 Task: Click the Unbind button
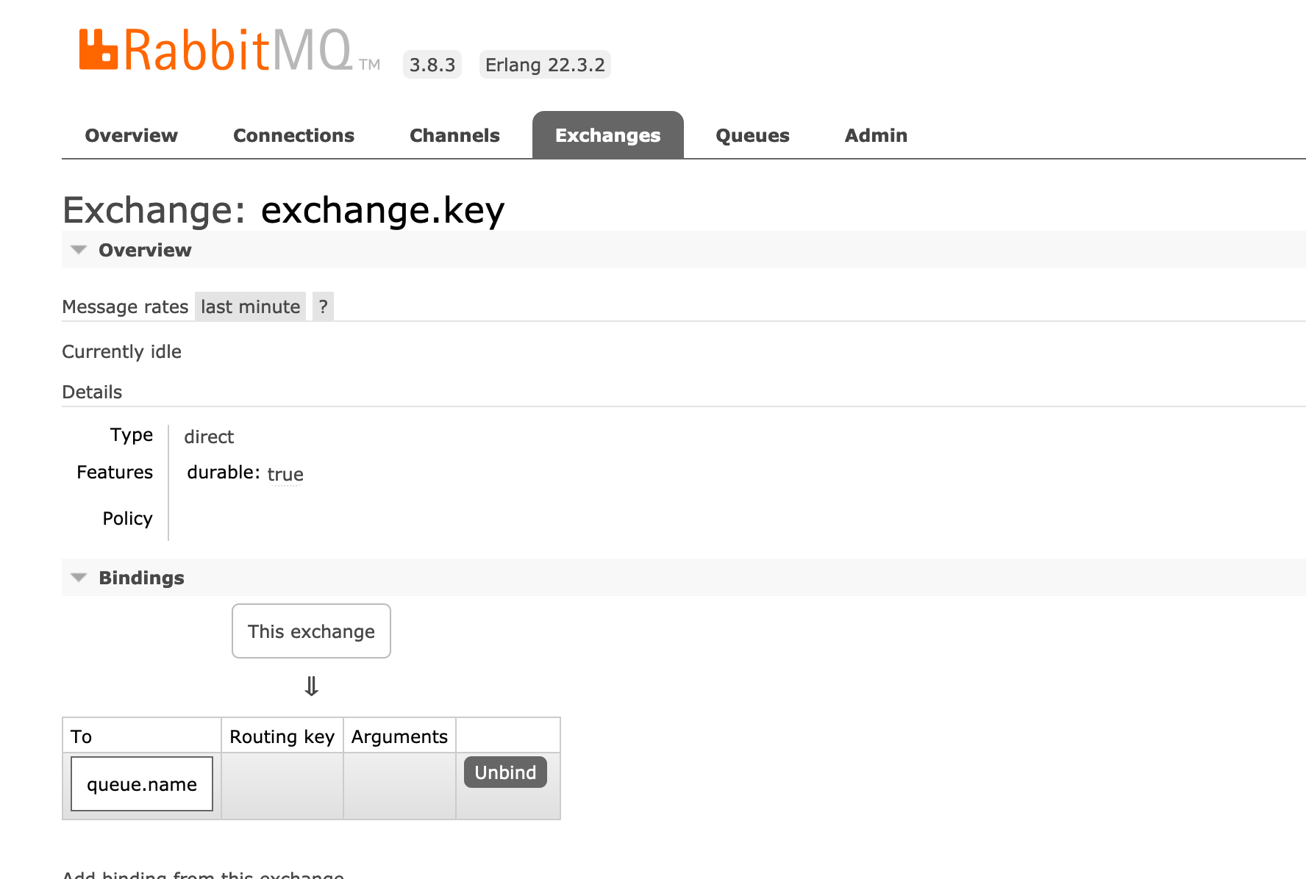pos(504,772)
